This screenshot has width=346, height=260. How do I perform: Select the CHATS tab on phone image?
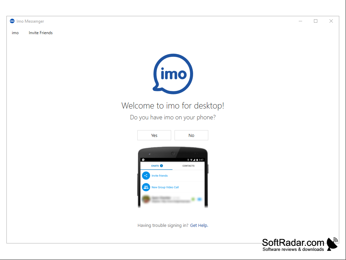156,166
